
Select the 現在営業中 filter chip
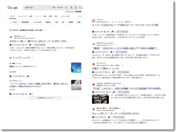click(x=25, y=22)
